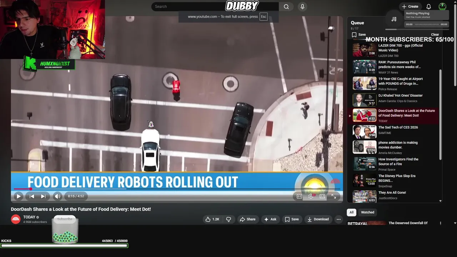Like the video (1.2K)
This screenshot has width=457, height=257.
click(212, 219)
